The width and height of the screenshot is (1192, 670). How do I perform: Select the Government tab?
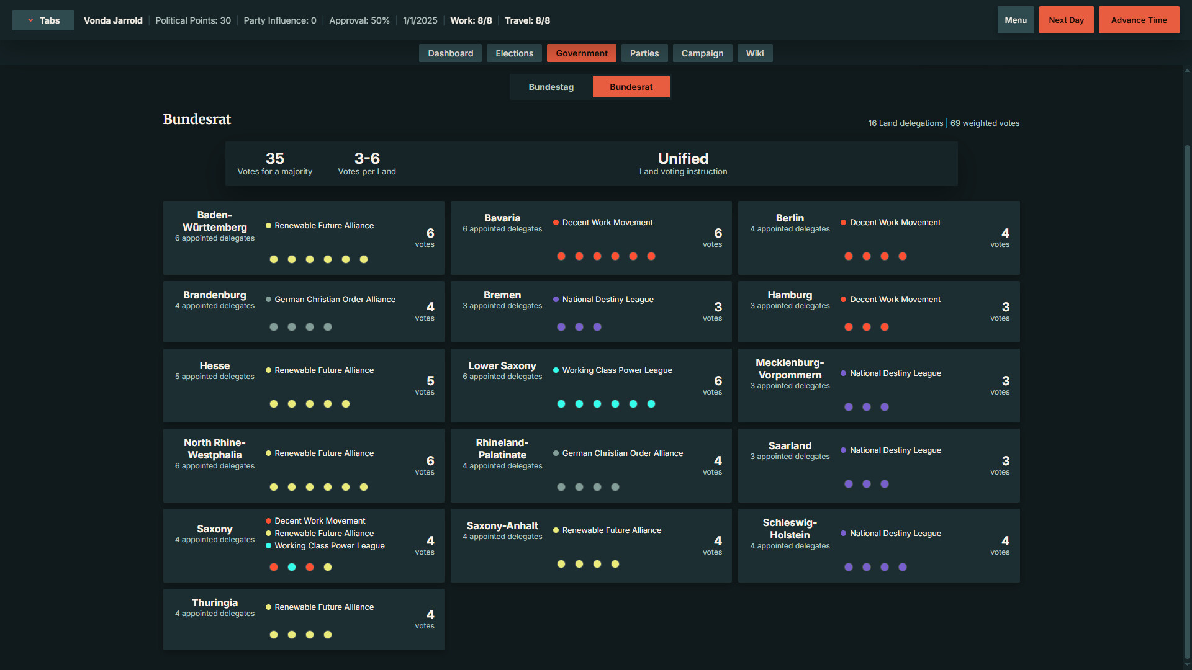581,53
